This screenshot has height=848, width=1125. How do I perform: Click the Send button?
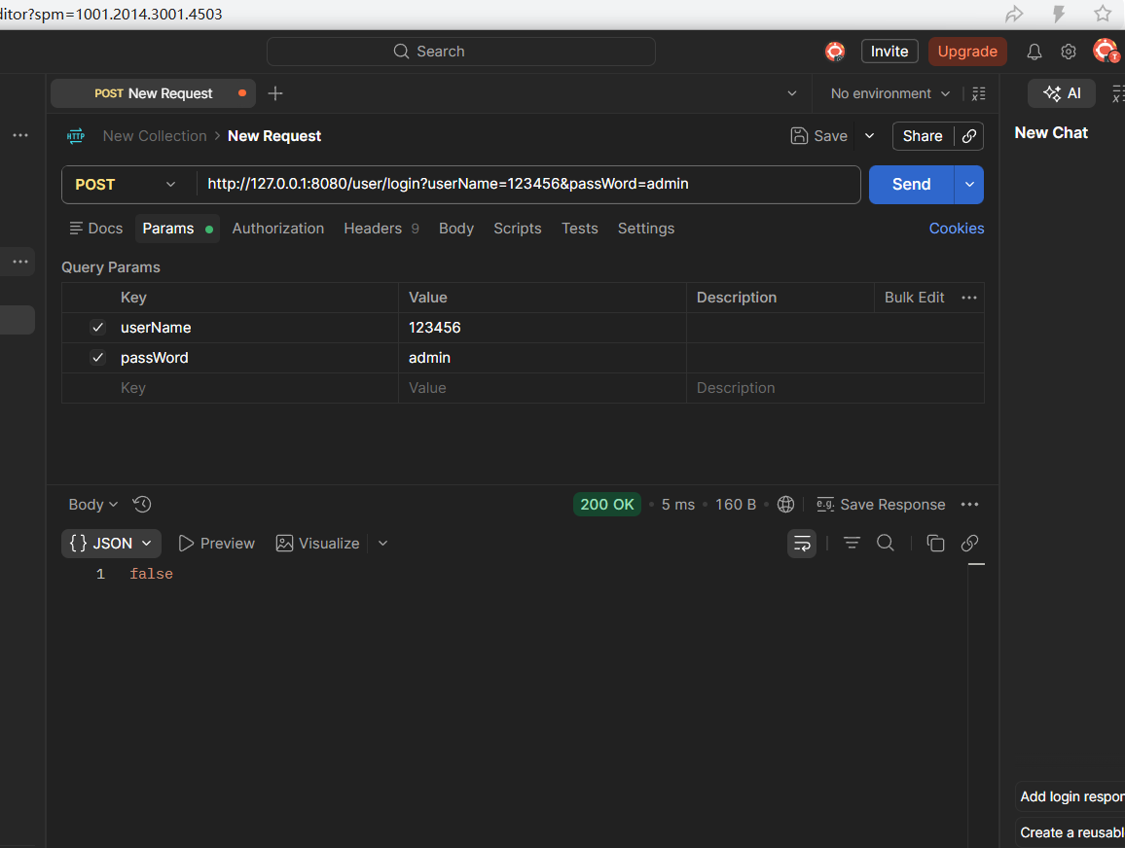point(911,185)
